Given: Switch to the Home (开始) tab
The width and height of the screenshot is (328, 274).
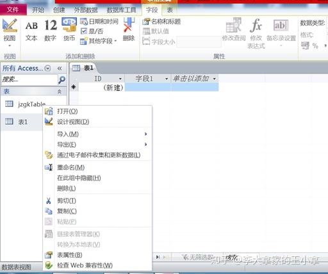Looking at the screenshot, I should [x=38, y=10].
